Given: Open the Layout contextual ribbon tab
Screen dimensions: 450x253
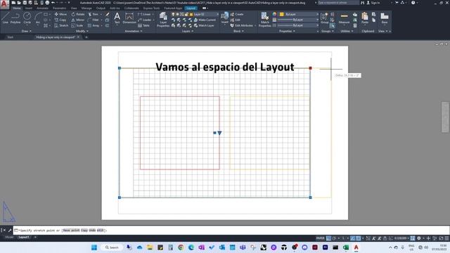Looking at the screenshot, I should pos(191,8).
